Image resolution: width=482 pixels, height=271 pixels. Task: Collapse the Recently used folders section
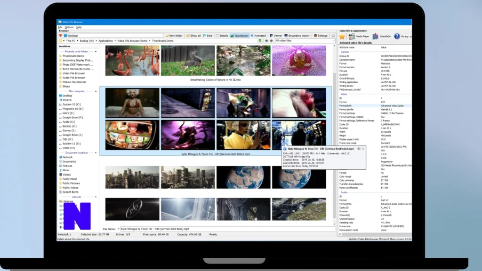point(96,52)
